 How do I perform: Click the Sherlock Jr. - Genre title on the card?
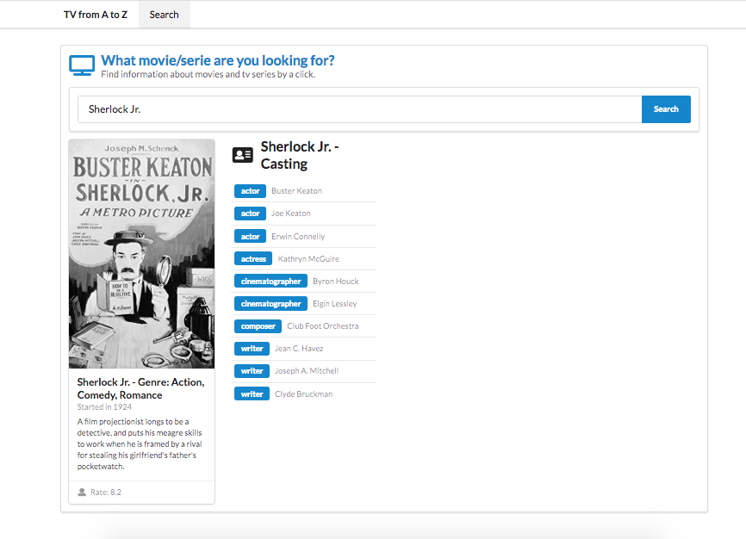click(x=140, y=388)
